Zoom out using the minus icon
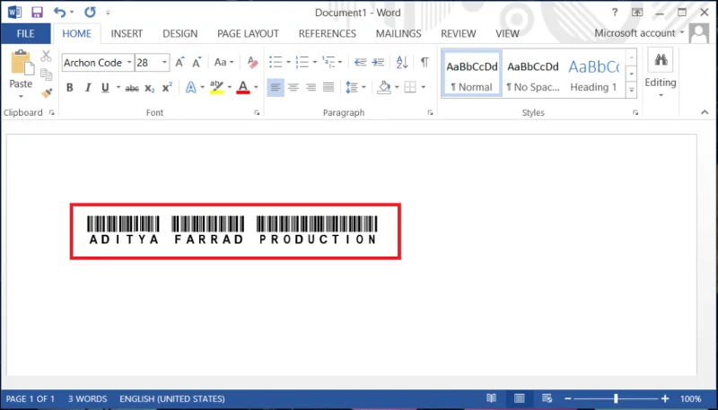The image size is (718, 410). 568,399
